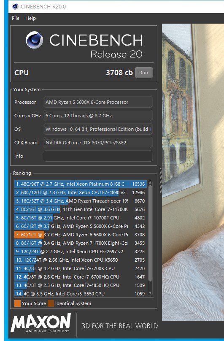This screenshot has width=224, height=341.
Task: Select the highlighted rank 7 score 3708 entry
Action: coord(81,235)
